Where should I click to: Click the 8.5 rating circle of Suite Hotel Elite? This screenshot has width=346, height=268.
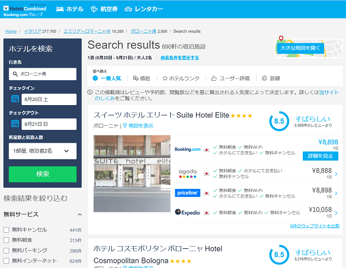[279, 121]
